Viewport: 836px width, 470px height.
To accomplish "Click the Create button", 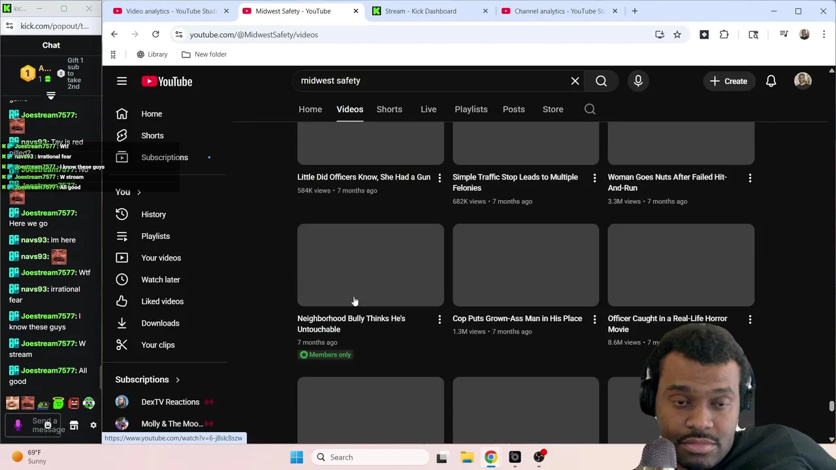I will [x=728, y=81].
